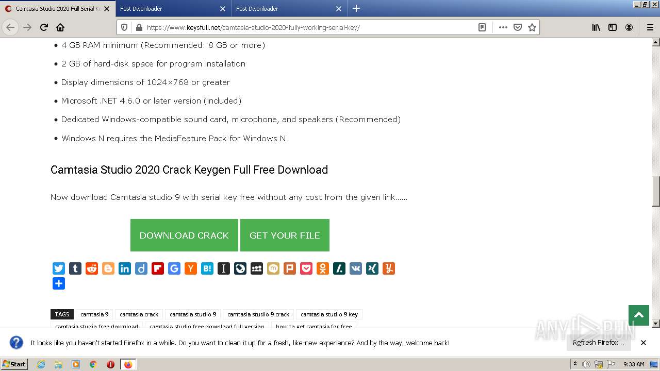
Task: Open page actions three-dot menu
Action: pos(503,27)
